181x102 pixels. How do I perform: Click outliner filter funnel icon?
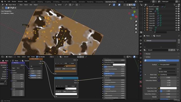pyautogui.click(x=175, y=5)
